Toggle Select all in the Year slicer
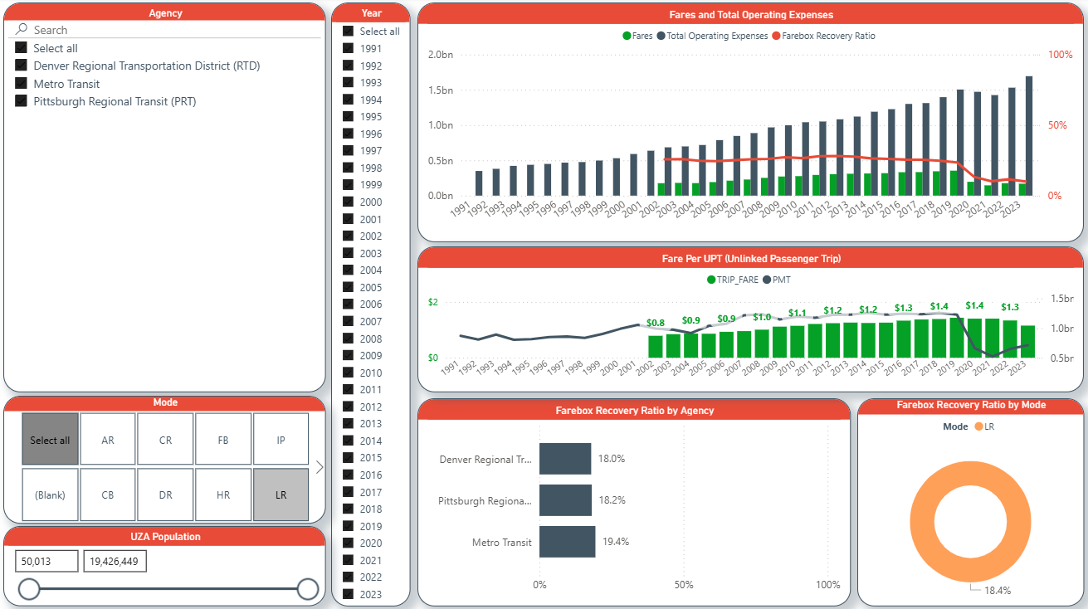The width and height of the screenshot is (1088, 609). tap(349, 32)
